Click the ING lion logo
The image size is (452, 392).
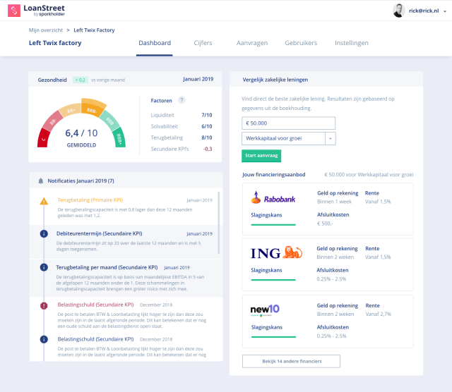tap(292, 252)
